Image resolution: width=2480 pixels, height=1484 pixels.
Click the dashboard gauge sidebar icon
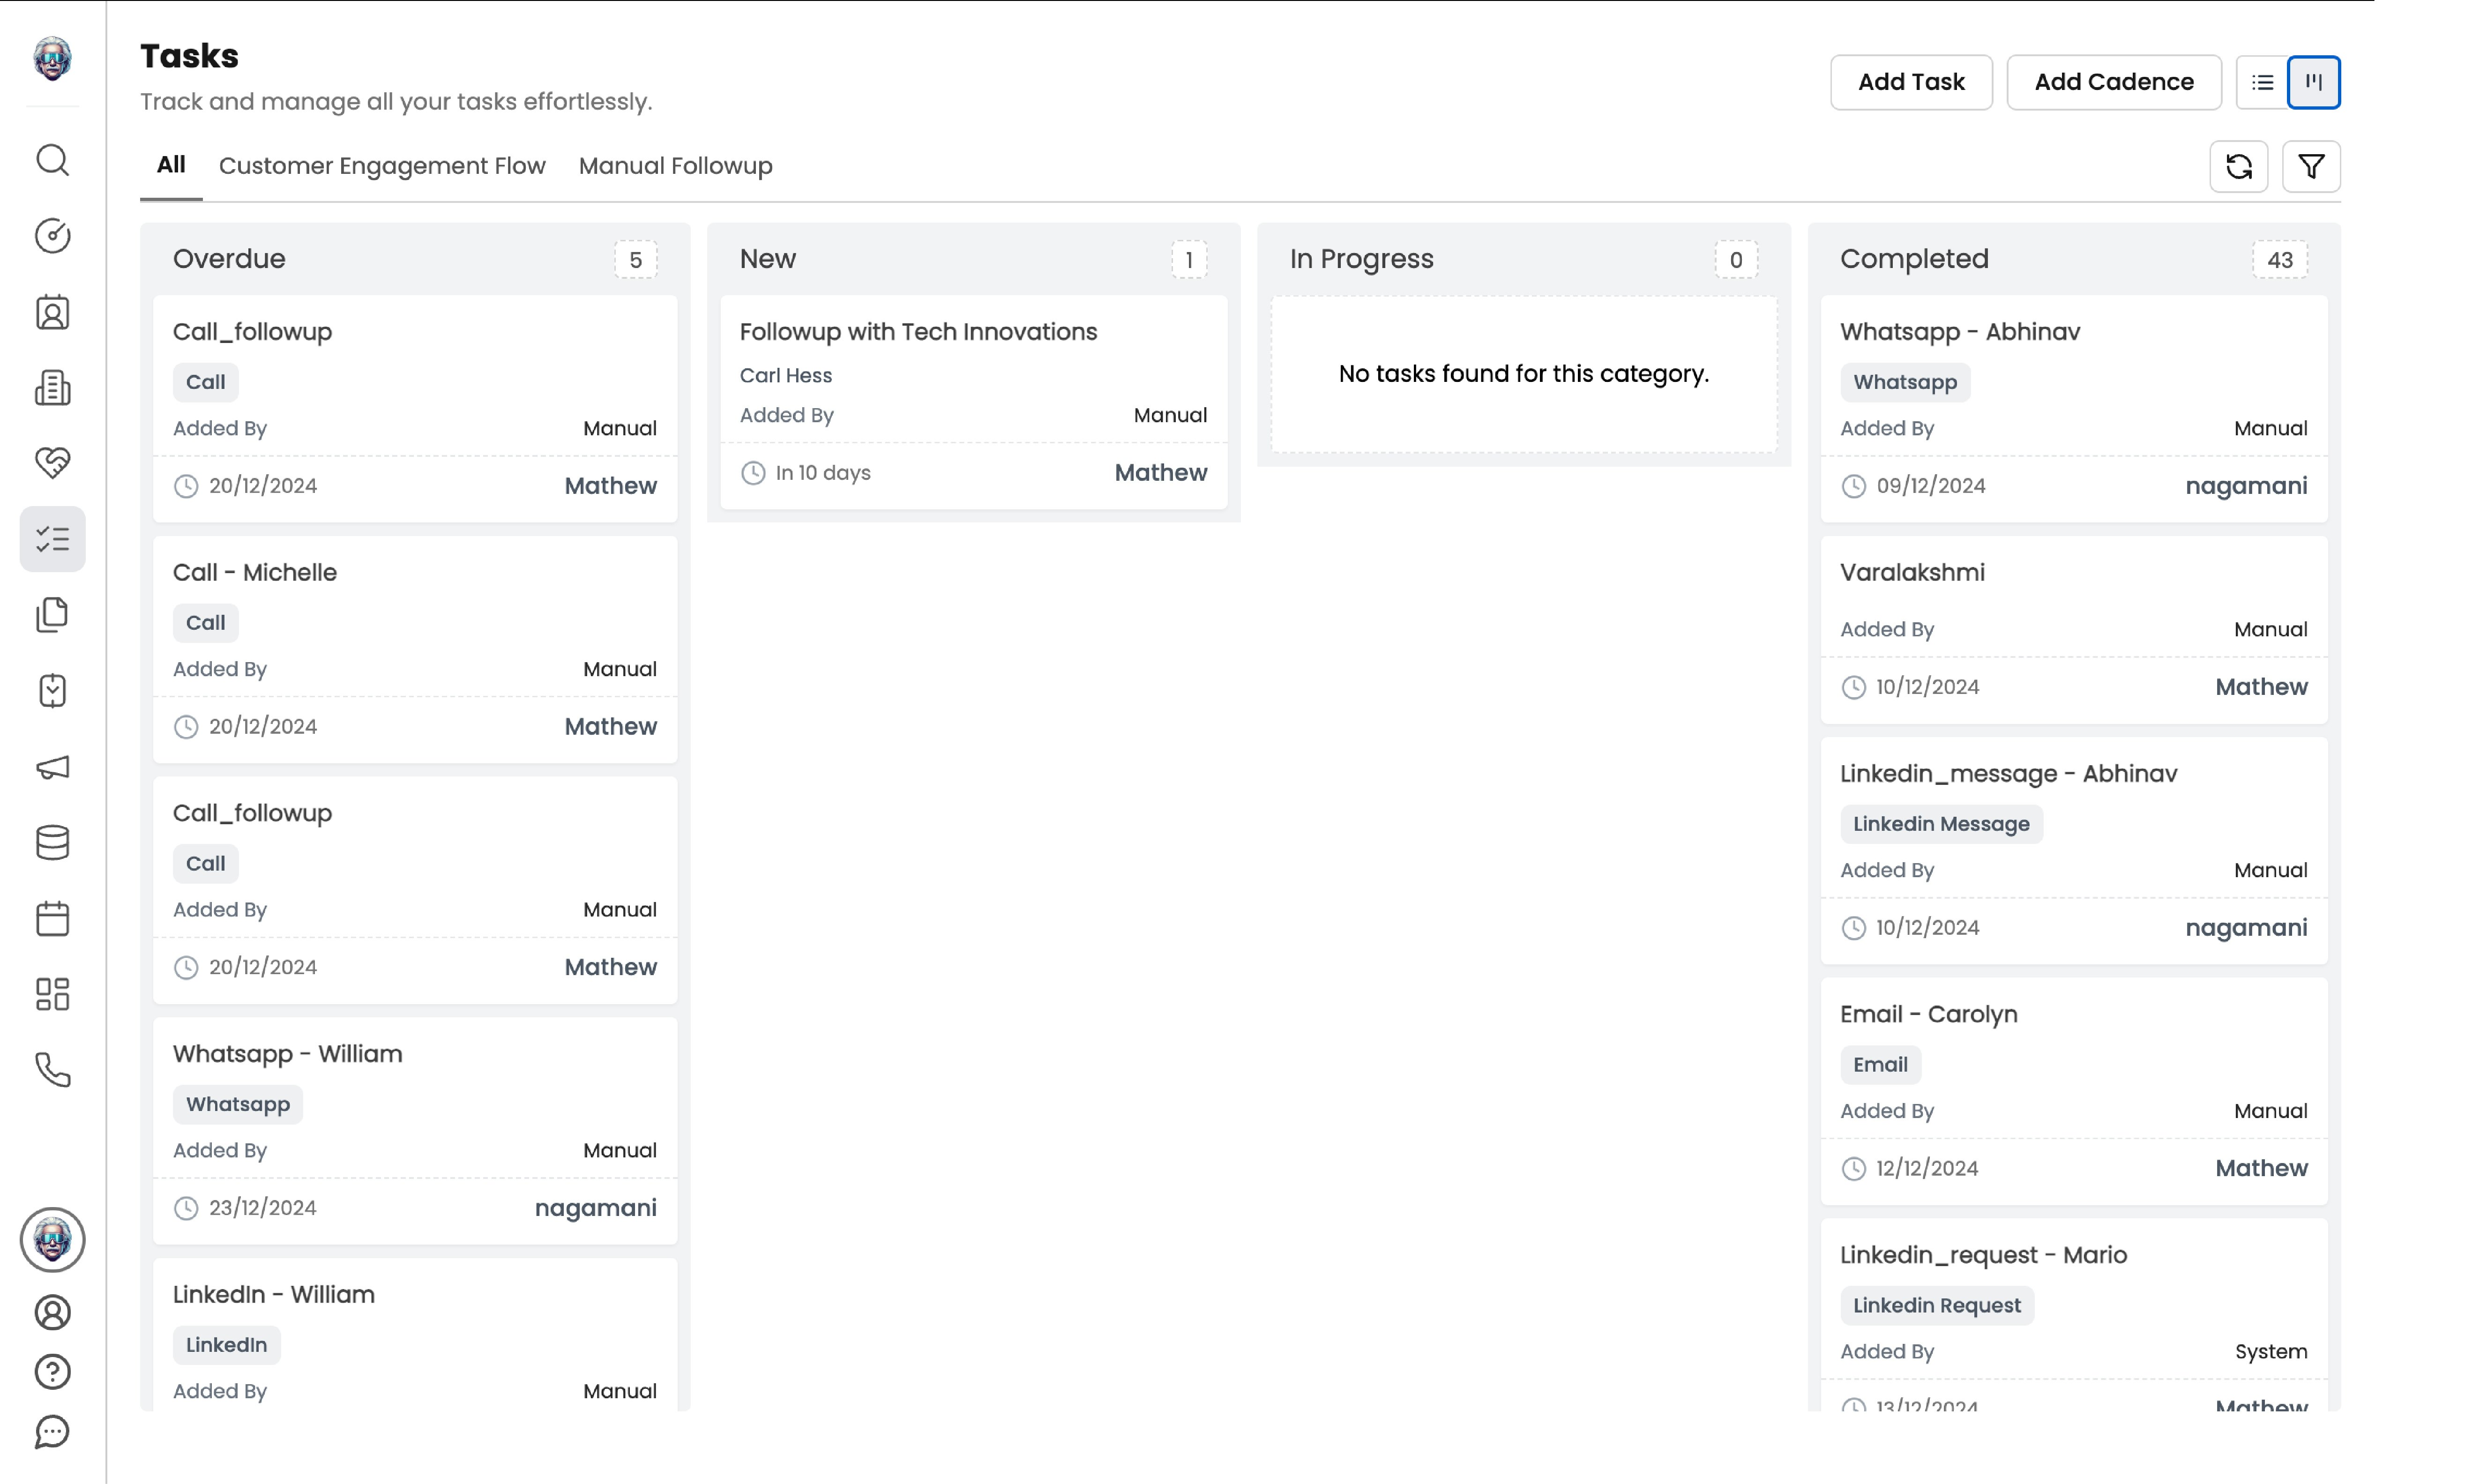(x=52, y=236)
